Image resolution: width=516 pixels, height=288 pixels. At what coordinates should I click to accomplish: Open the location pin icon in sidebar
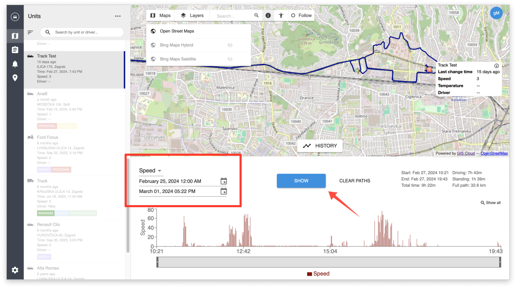coord(15,78)
